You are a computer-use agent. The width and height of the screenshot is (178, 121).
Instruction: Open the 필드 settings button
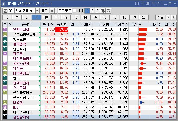tap(160, 17)
